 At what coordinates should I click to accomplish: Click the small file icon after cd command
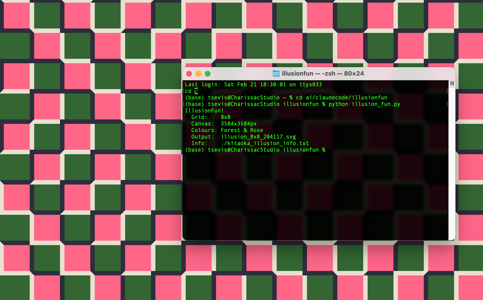196,91
